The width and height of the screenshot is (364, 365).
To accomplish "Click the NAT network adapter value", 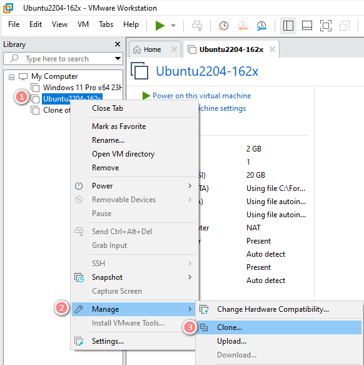I will (x=253, y=228).
